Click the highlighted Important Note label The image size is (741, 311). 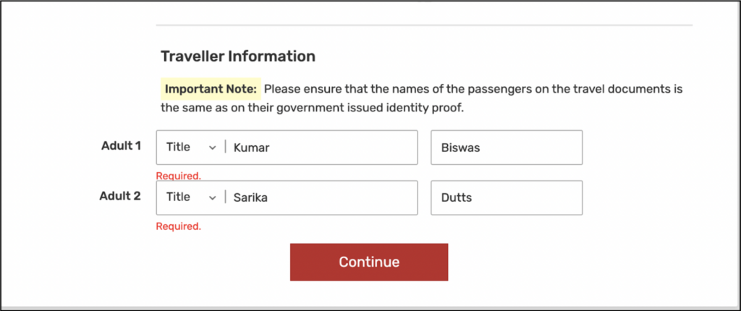click(x=211, y=90)
